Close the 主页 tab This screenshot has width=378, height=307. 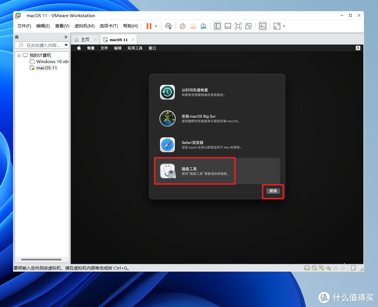point(95,40)
